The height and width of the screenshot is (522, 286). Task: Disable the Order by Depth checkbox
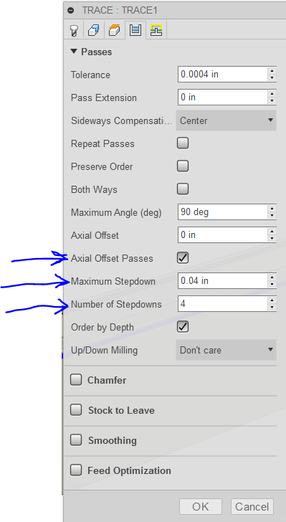[183, 326]
